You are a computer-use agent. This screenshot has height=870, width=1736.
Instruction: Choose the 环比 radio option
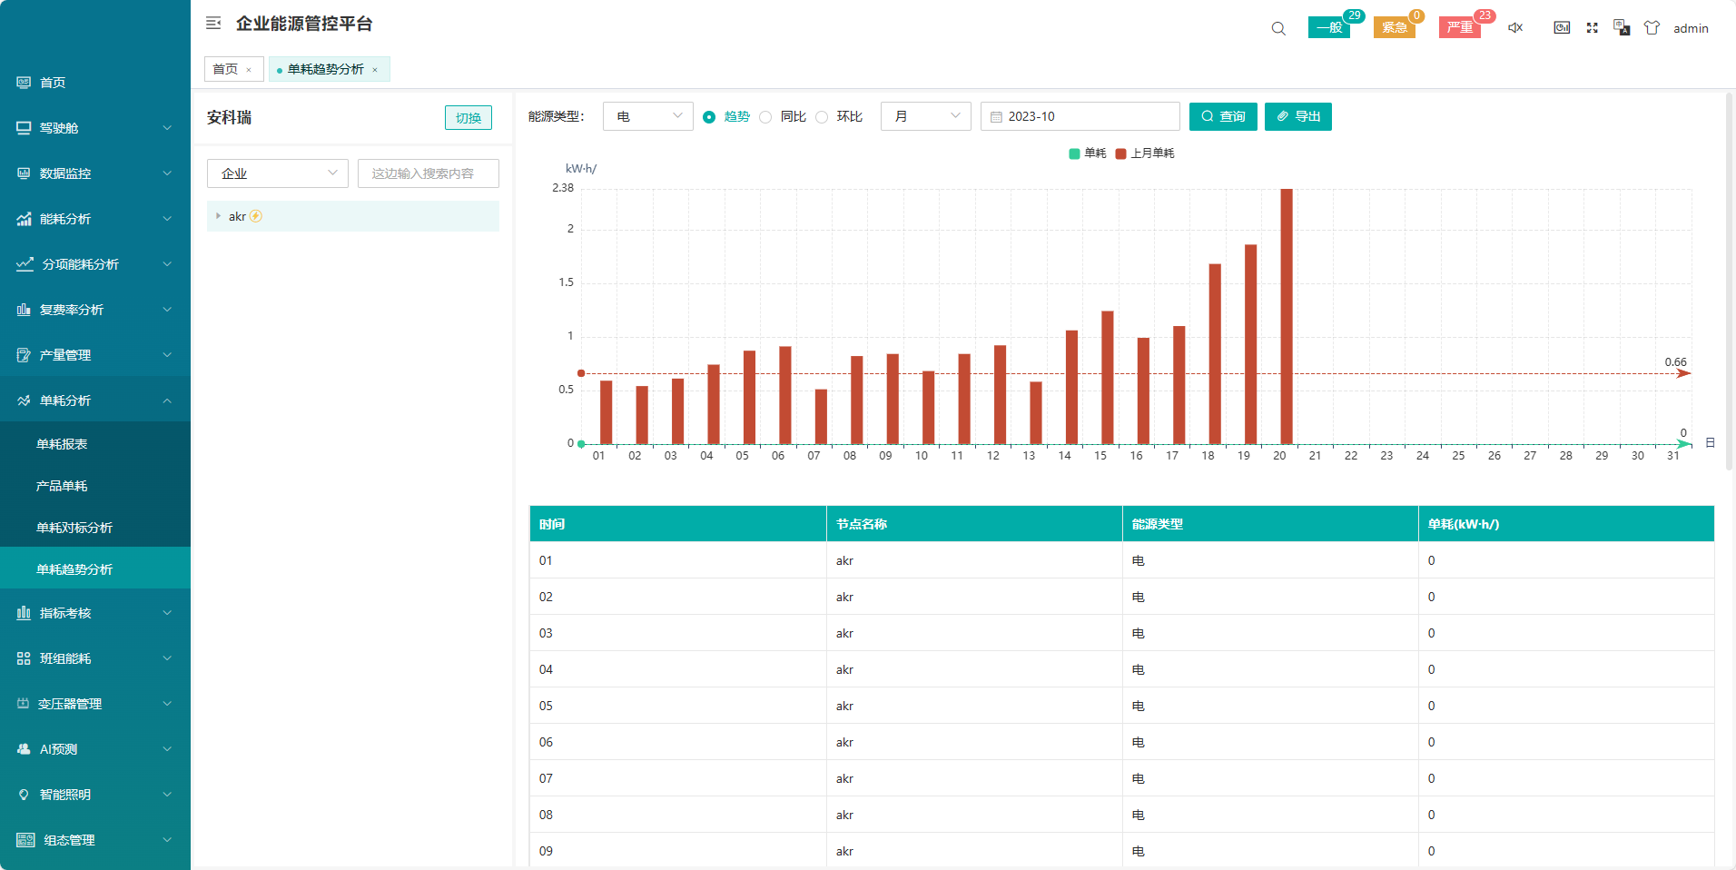[x=823, y=117]
